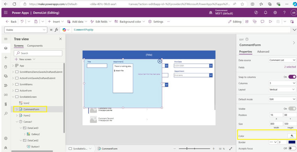Open Search magnifier icon in left rail

6,113
